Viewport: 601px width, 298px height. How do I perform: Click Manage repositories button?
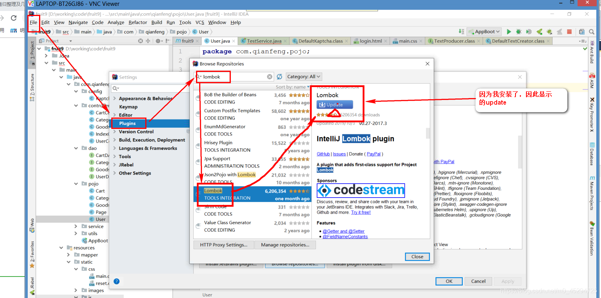click(285, 245)
